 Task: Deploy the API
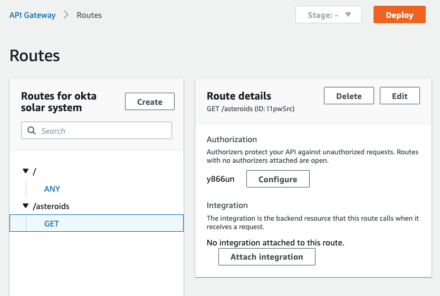coord(399,15)
